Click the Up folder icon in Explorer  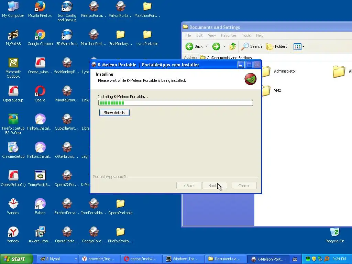tap(233, 46)
